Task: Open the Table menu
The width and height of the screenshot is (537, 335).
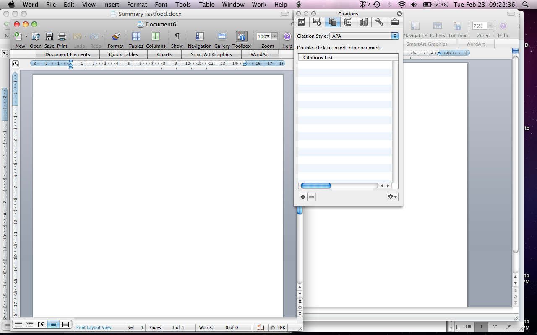Action: tap(206, 5)
